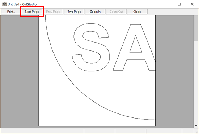Go to the Next Page of preview

32,12
